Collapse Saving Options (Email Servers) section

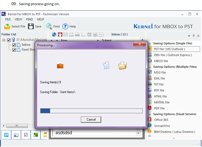pos(150,114)
